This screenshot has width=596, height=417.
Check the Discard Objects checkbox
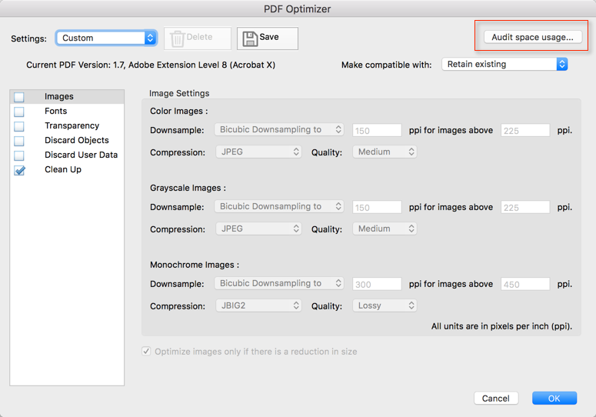click(x=19, y=141)
